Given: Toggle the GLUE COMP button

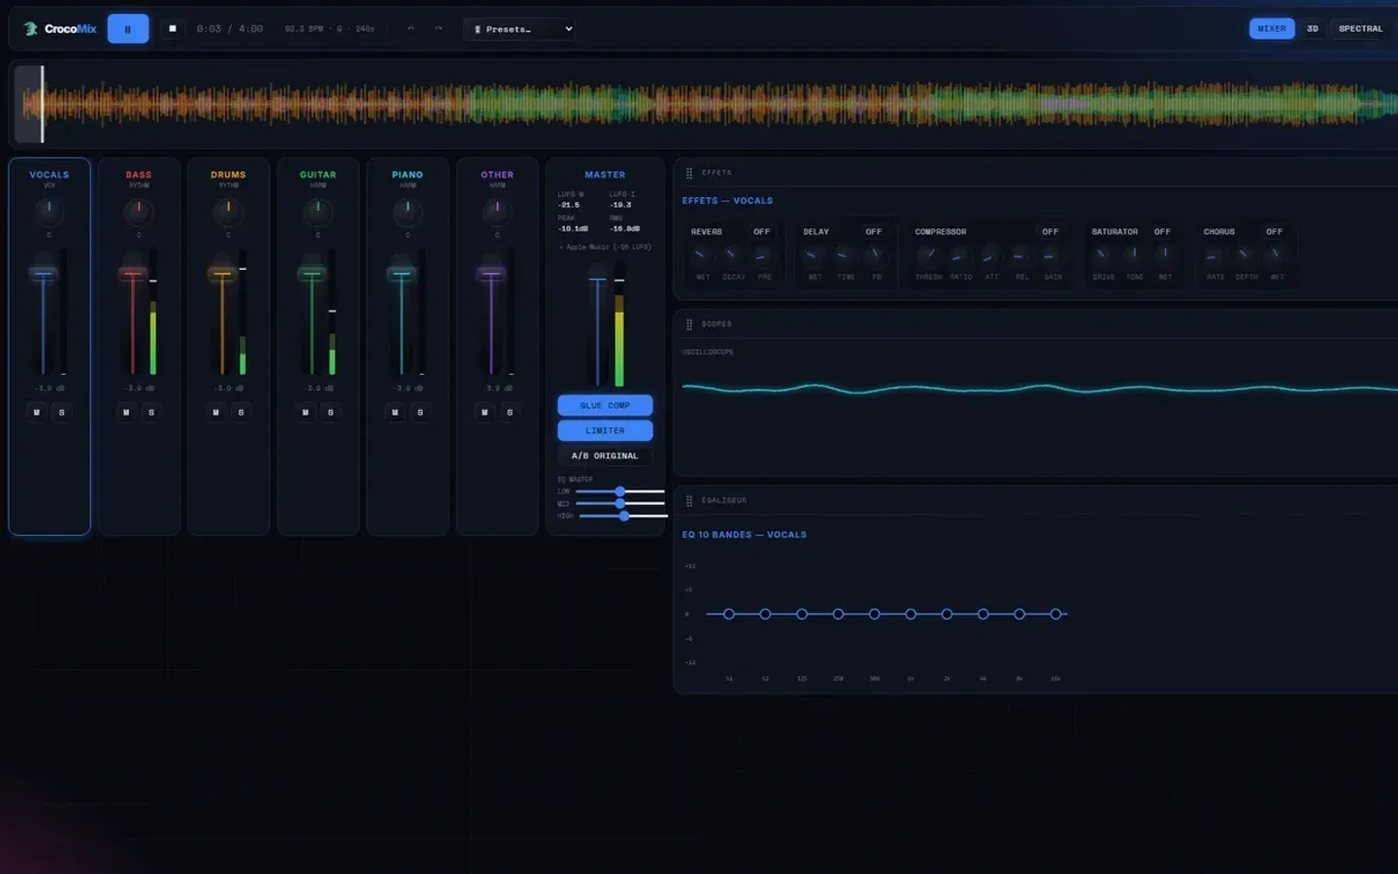Looking at the screenshot, I should (x=605, y=405).
